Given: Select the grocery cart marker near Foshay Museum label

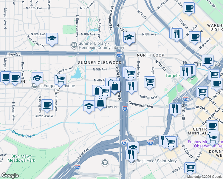Looking at the screenshot, I should (x=212, y=138).
